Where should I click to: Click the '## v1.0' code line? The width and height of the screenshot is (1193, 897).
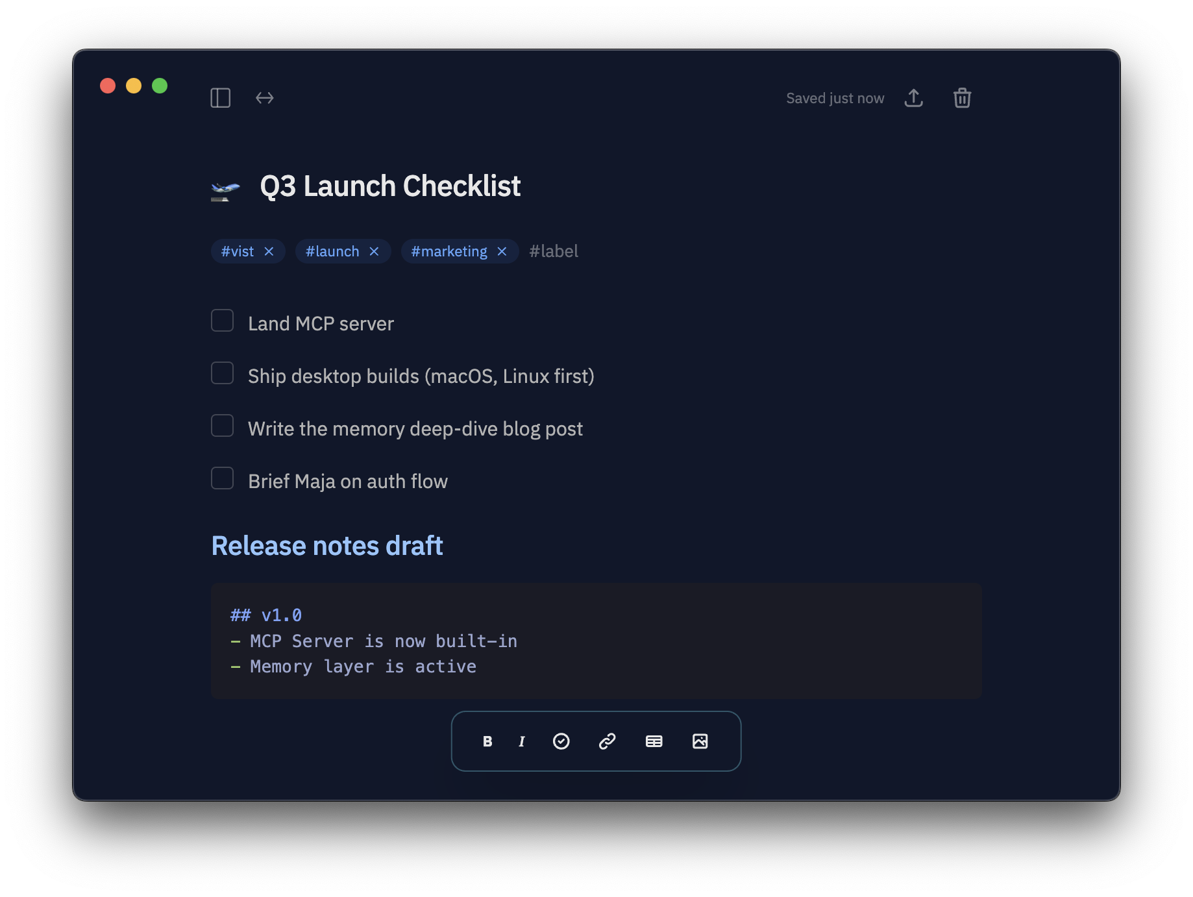266,615
